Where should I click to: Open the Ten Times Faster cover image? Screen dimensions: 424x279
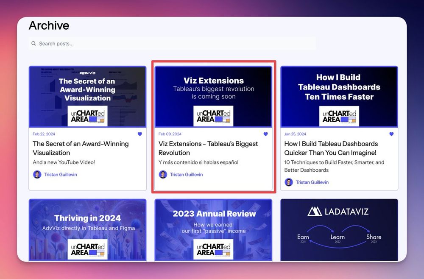339,97
